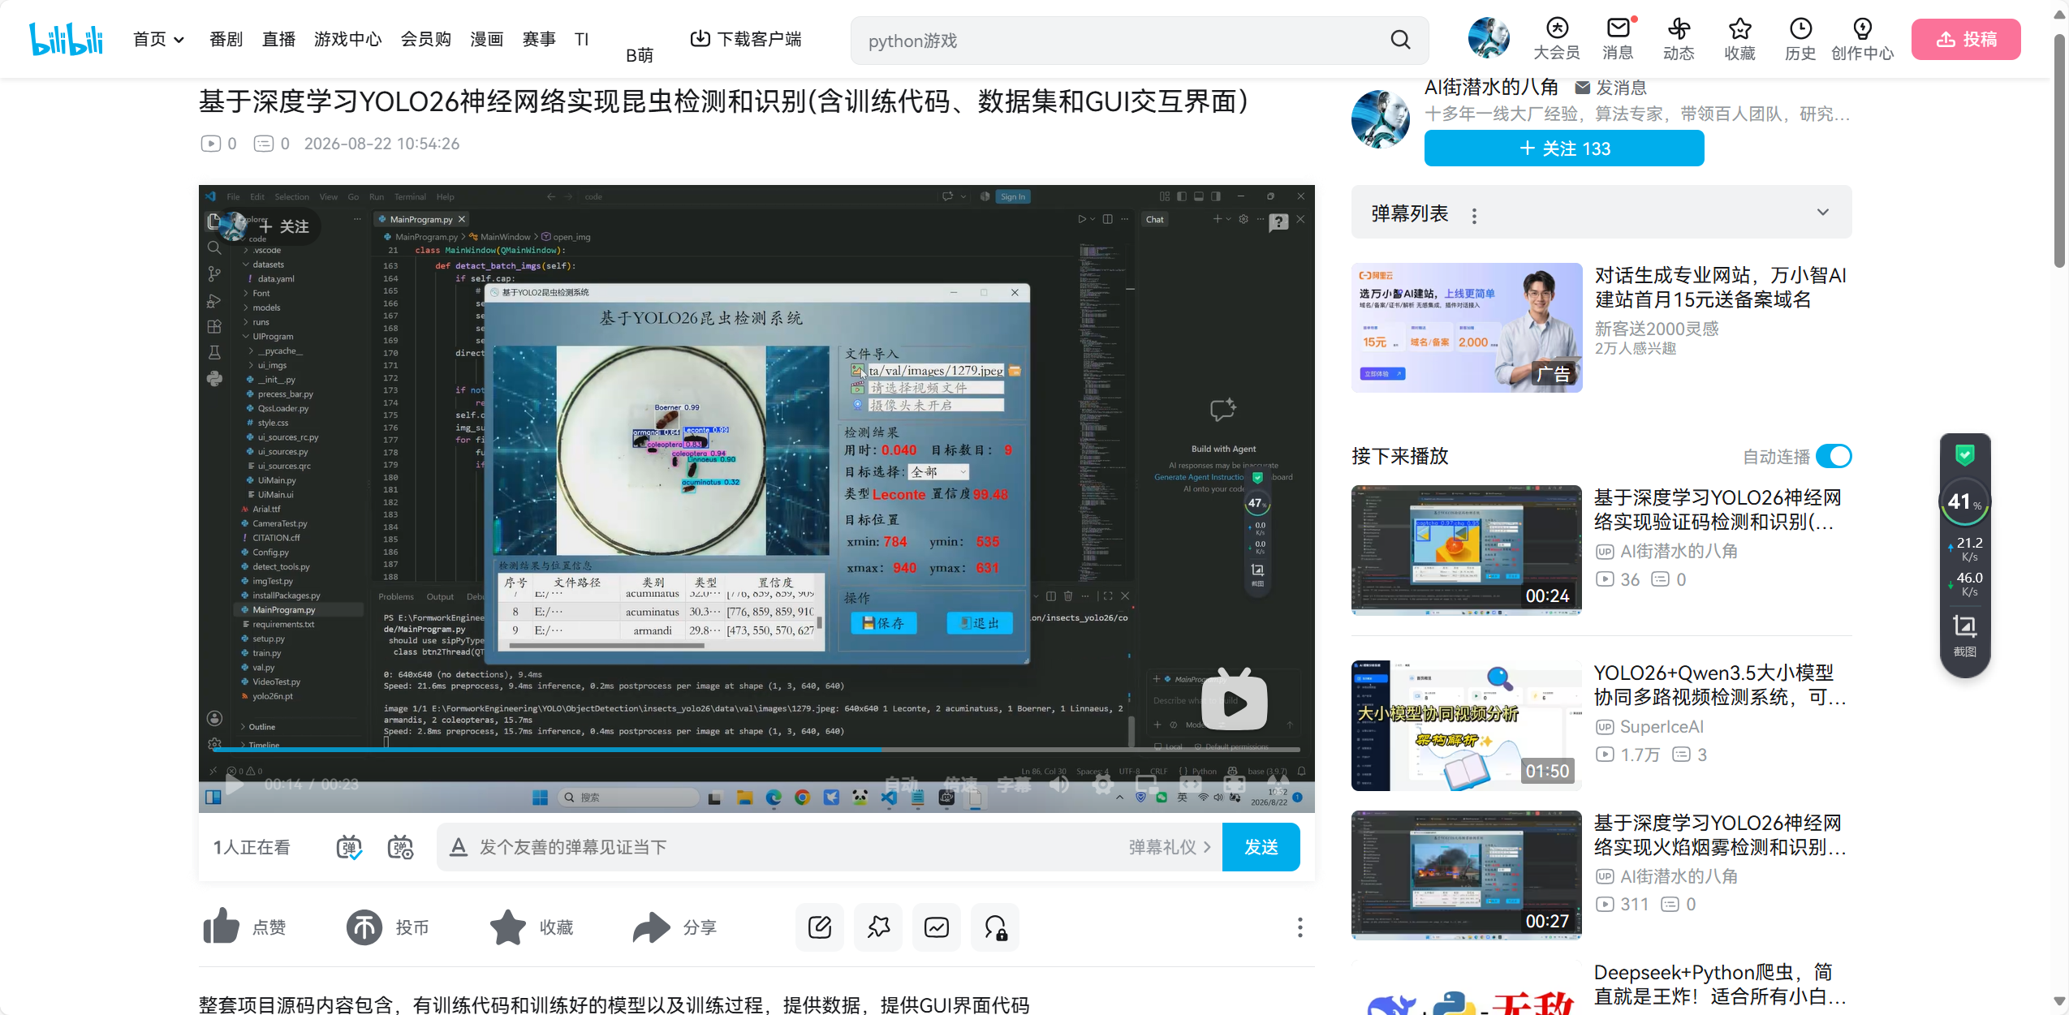Screen dimensions: 2069x1015
Task: Toggle 字幕 subtitles in the player
Action: click(1014, 785)
